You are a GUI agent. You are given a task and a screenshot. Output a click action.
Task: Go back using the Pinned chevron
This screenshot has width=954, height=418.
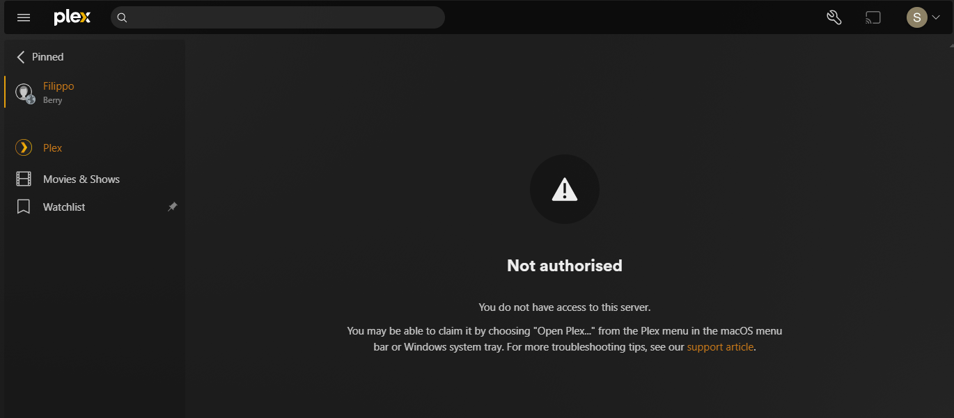tap(21, 57)
